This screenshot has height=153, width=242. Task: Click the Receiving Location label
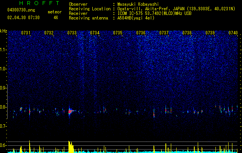click(90, 9)
